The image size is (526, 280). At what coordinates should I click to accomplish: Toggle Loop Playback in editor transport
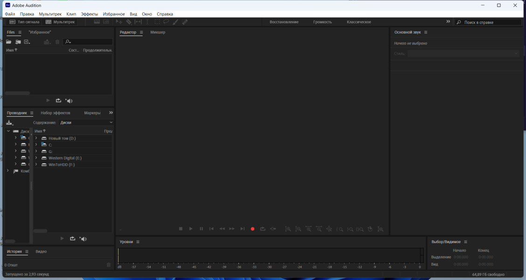263,229
